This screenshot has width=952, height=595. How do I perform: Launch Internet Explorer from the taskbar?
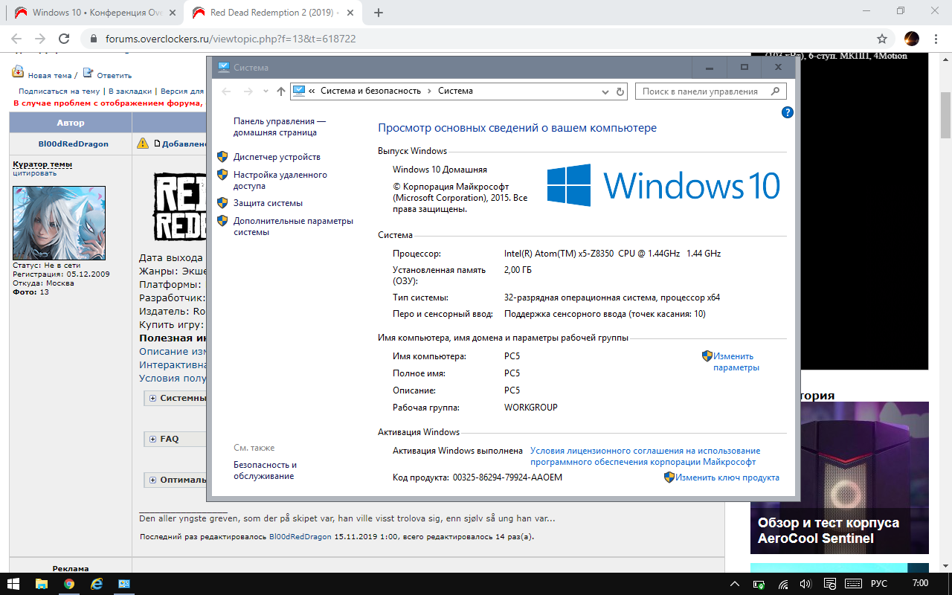point(97,584)
